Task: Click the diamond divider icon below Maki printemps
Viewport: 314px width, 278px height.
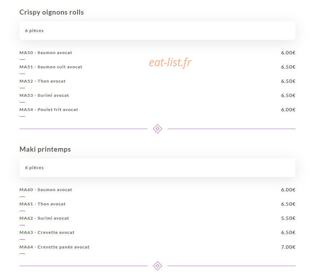Action: point(157,266)
